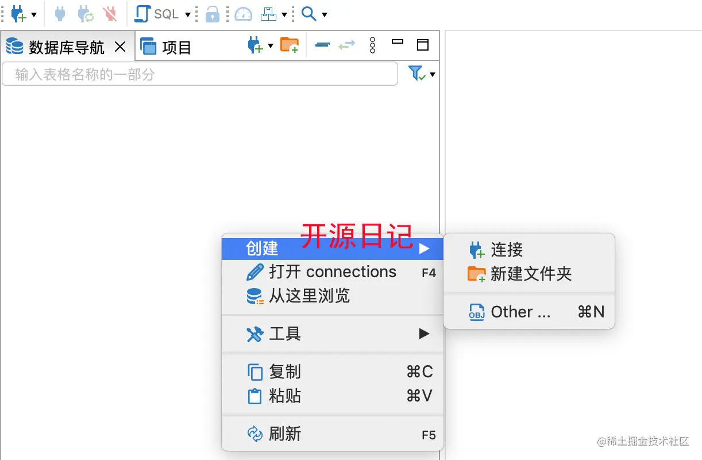The image size is (702, 460).
Task: Expand 创建 submenu arrow
Action: [424, 248]
